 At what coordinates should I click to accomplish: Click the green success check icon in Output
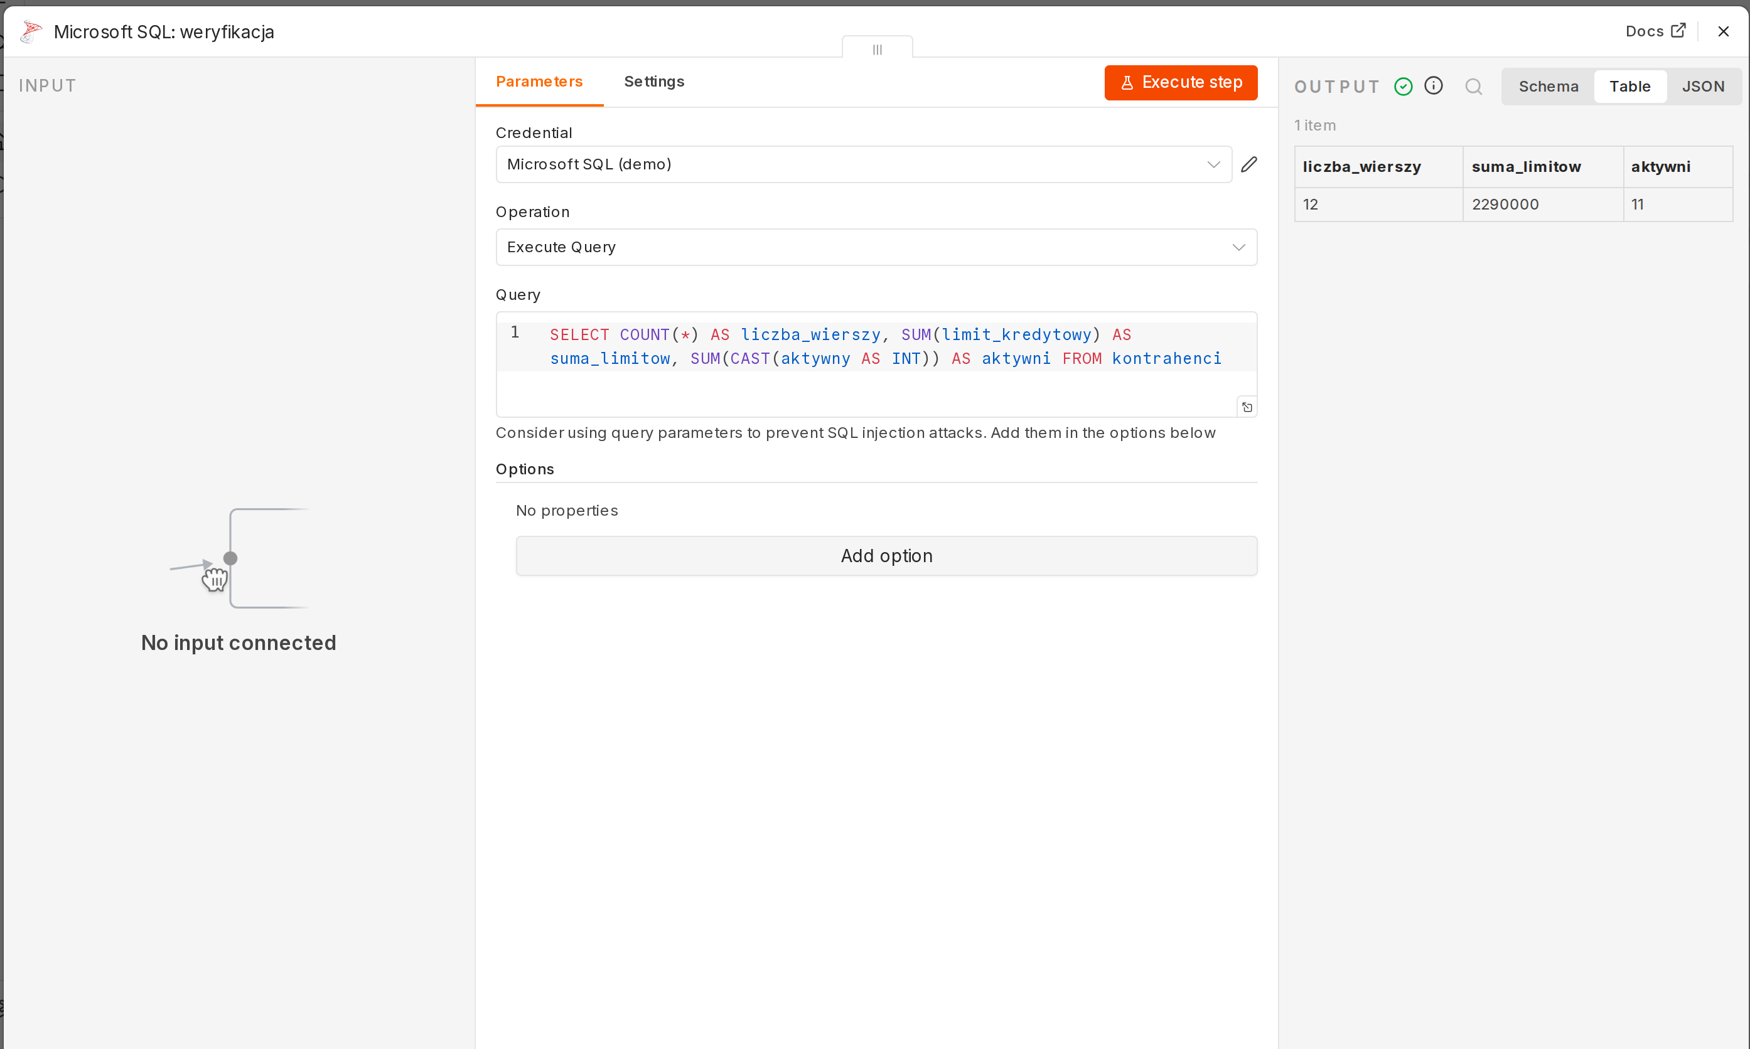pyautogui.click(x=1403, y=86)
